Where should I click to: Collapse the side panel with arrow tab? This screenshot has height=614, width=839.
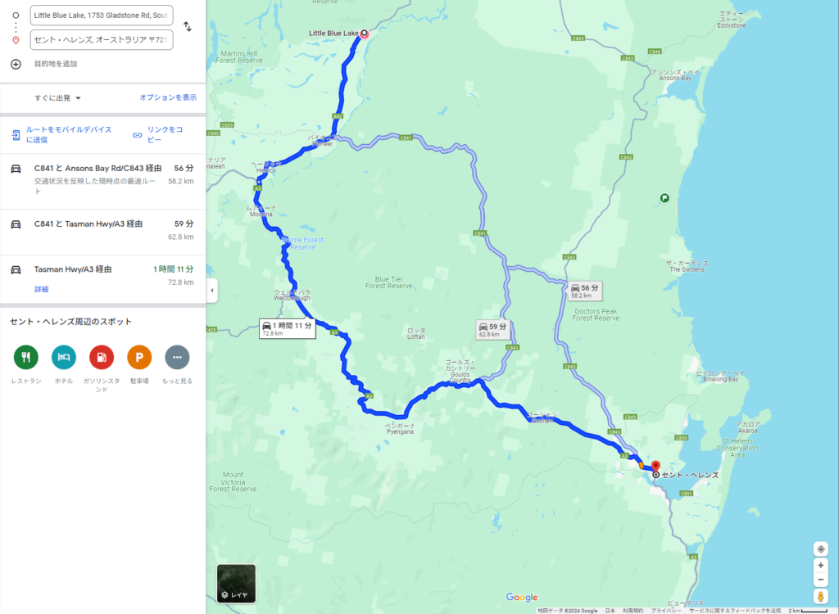point(212,291)
